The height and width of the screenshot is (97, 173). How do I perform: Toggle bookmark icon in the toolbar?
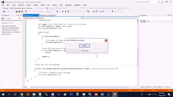click(112, 11)
